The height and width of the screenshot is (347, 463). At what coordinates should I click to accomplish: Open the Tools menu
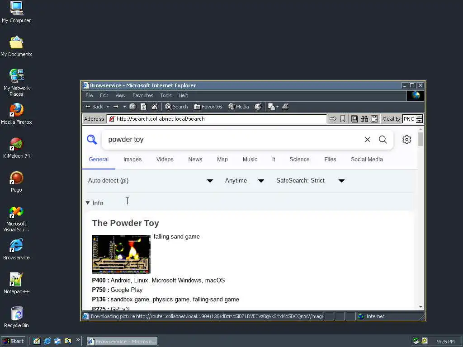(x=165, y=95)
